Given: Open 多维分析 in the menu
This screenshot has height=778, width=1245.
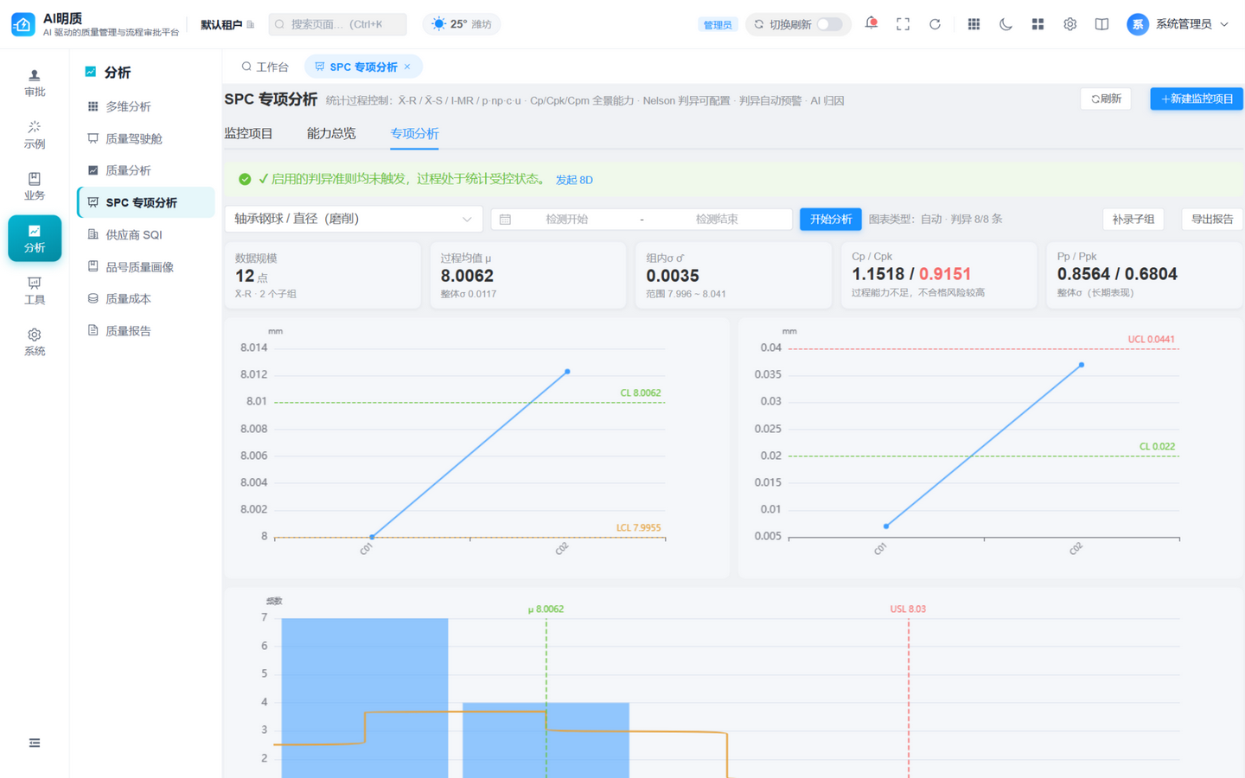Looking at the screenshot, I should point(145,106).
